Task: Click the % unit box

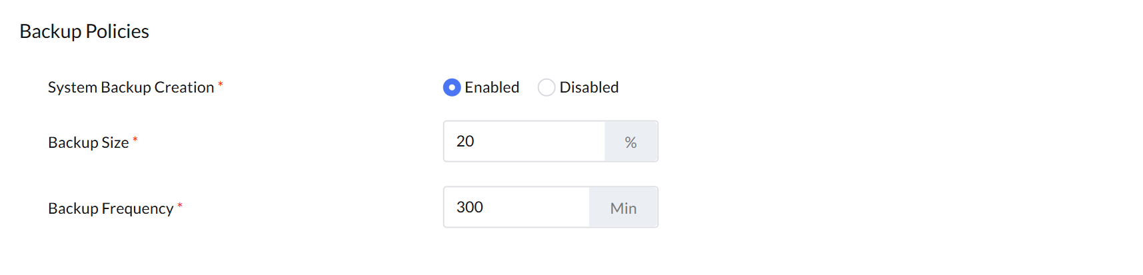Action: [x=631, y=142]
